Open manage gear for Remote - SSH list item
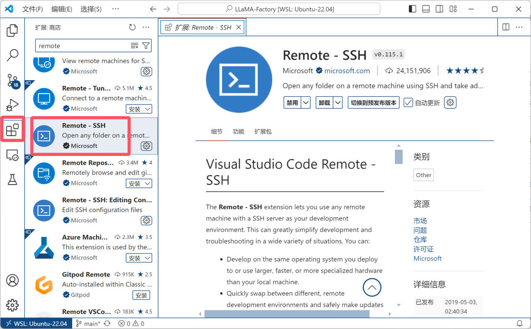This screenshot has height=329, width=531. point(146,146)
